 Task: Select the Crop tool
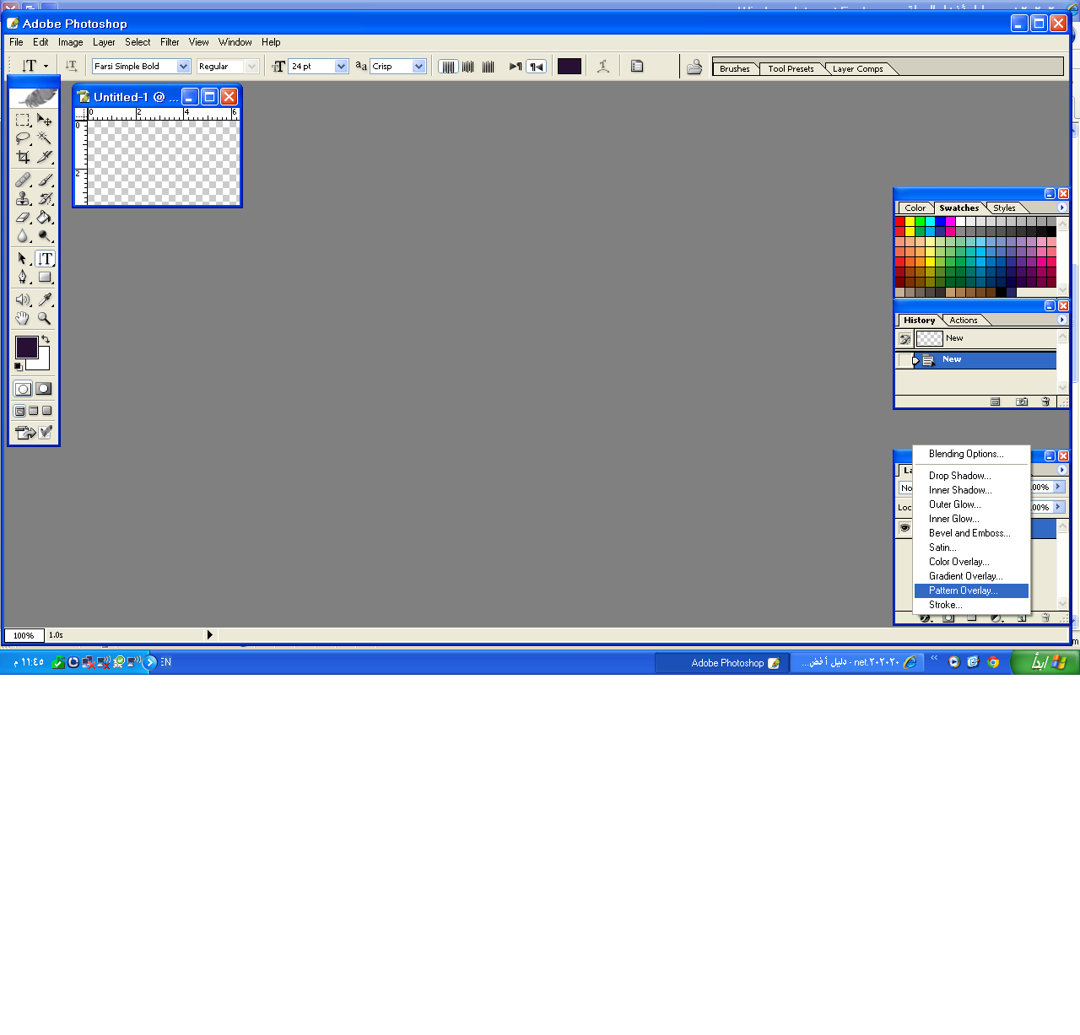tap(23, 157)
